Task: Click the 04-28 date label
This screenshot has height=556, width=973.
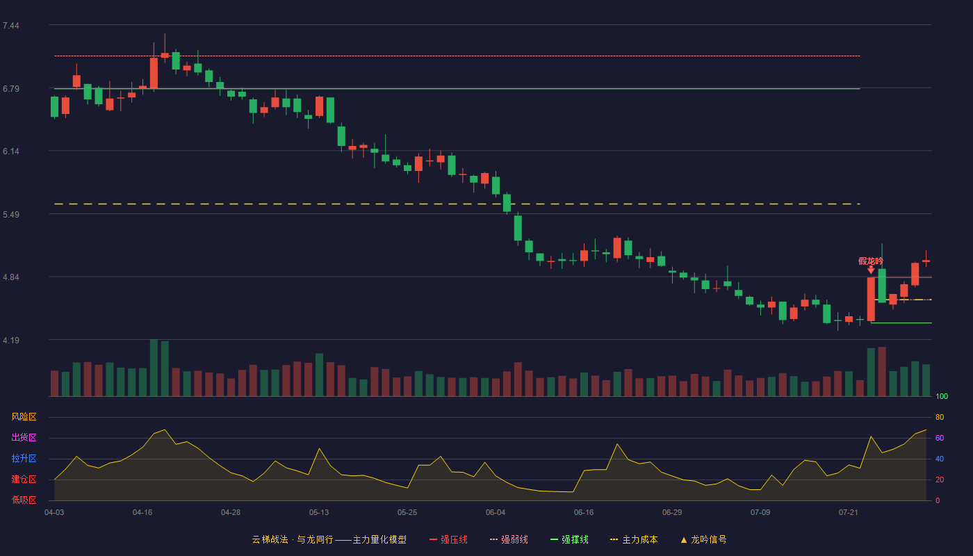Action: (231, 512)
